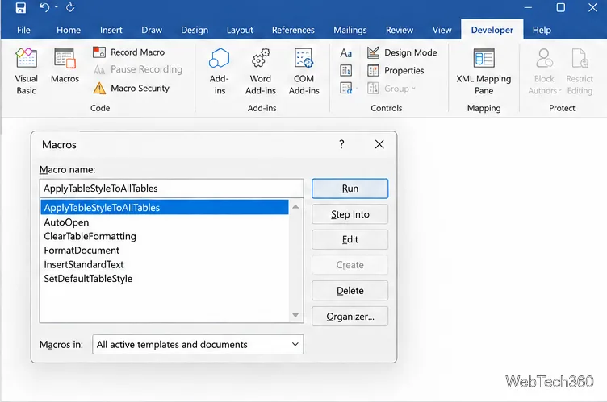Insert Rich Text content control (Aa)
The height and width of the screenshot is (402, 607).
click(x=345, y=53)
